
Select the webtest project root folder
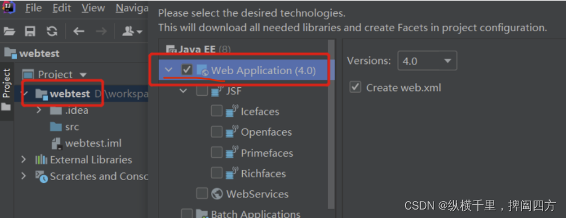pos(70,94)
